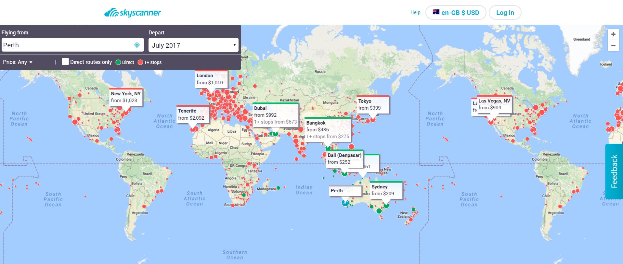Image resolution: width=623 pixels, height=264 pixels.
Task: Select the Sydney from $209 card
Action: tap(386, 190)
